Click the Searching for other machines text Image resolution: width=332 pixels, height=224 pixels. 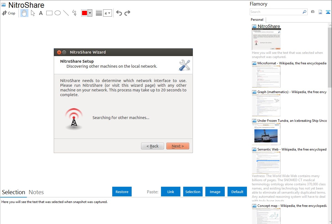(x=121, y=118)
